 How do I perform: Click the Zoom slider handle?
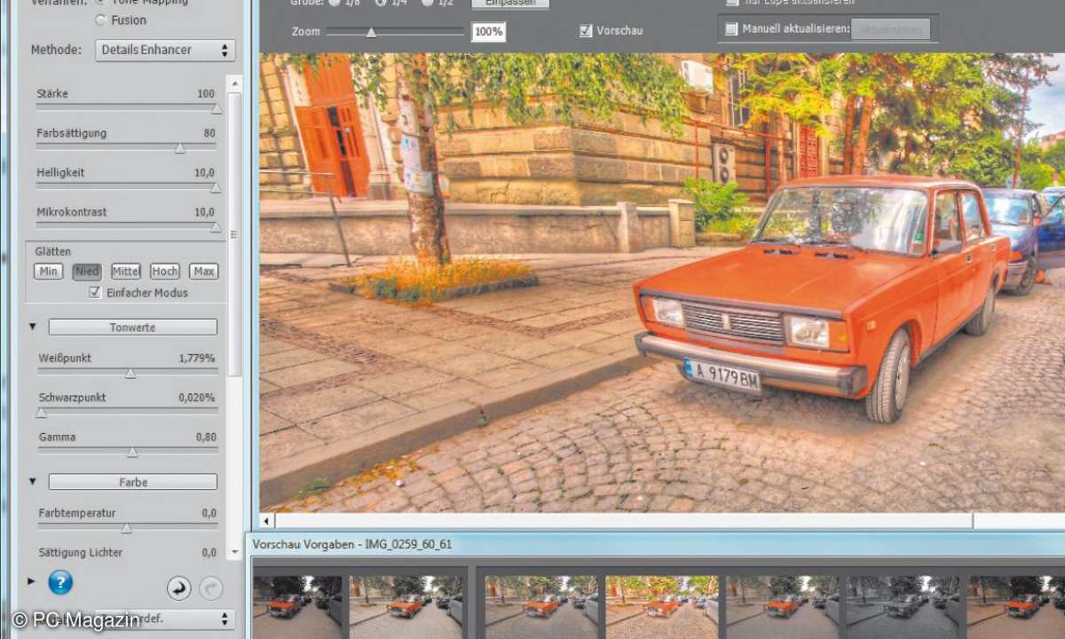371,33
